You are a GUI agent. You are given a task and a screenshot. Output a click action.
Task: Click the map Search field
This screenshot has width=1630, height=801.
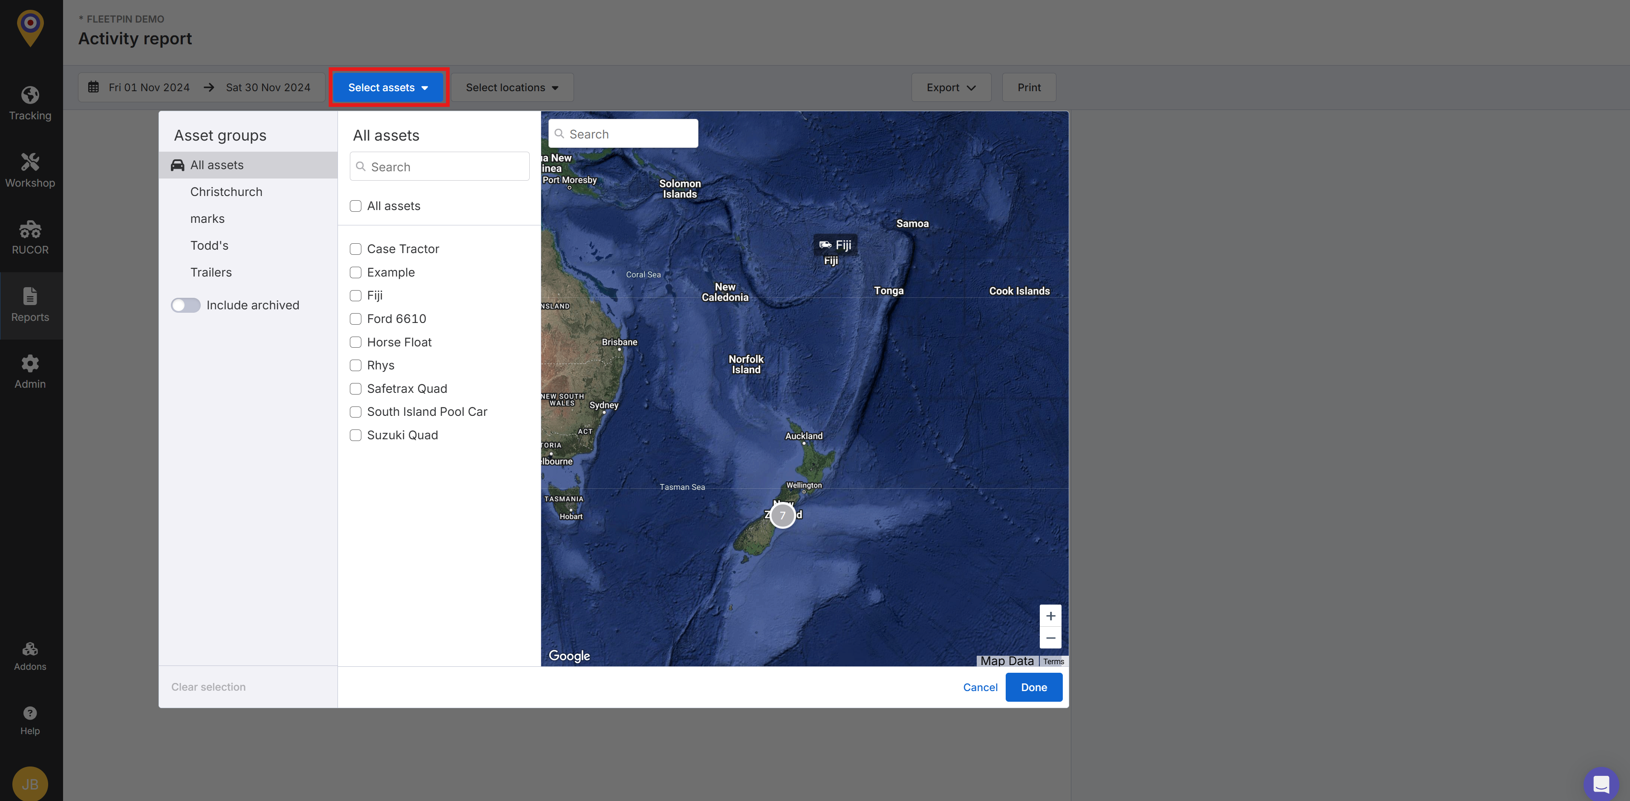pyautogui.click(x=623, y=133)
